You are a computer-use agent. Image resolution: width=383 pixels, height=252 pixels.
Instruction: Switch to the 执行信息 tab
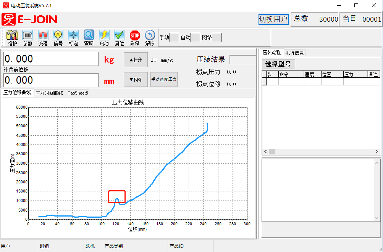pyautogui.click(x=294, y=53)
